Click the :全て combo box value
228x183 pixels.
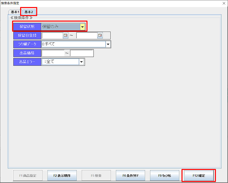pos(60,62)
